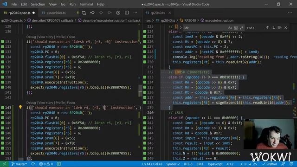Click the VS Code logo icon in title bar

tap(4, 4)
